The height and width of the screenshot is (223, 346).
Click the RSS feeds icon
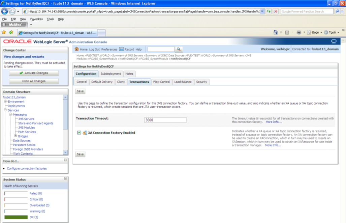coord(287,32)
